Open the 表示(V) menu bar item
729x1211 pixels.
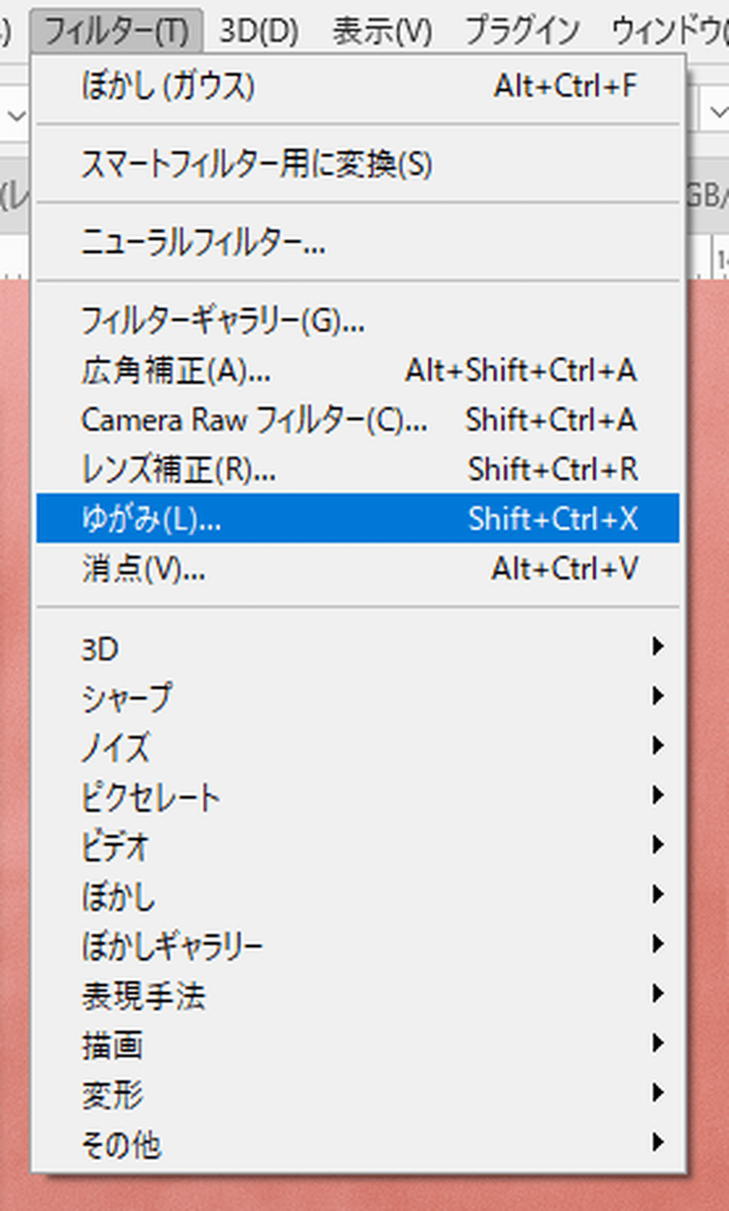(x=382, y=32)
